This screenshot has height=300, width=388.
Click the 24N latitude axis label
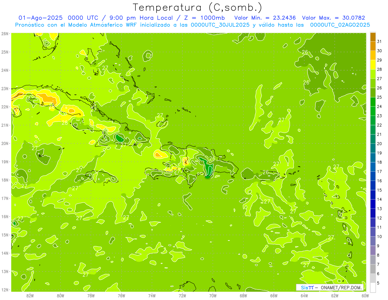(5, 70)
